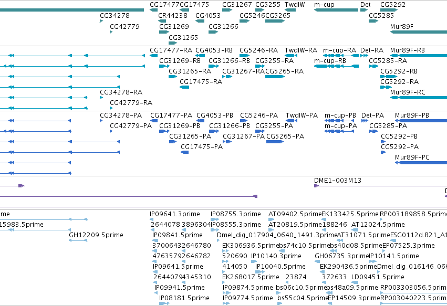Select the CG31265 gene label
Viewport: 447px width, 306px height.
click(183, 38)
